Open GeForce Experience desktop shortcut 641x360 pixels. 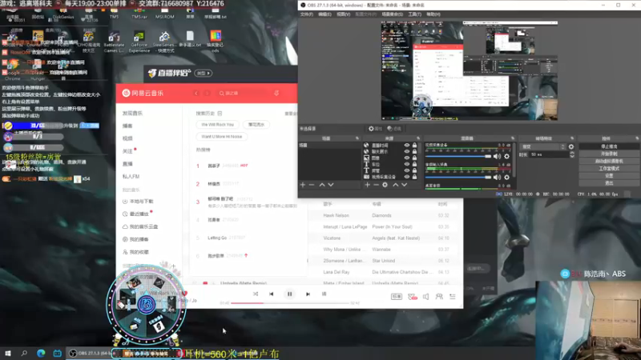tap(139, 42)
